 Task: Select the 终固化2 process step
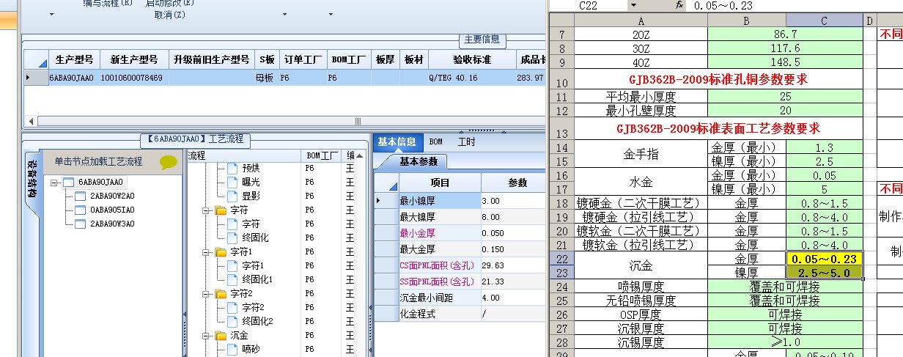pos(257,322)
